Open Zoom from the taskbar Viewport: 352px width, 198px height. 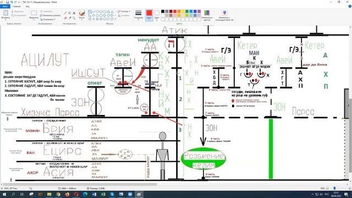(130, 194)
